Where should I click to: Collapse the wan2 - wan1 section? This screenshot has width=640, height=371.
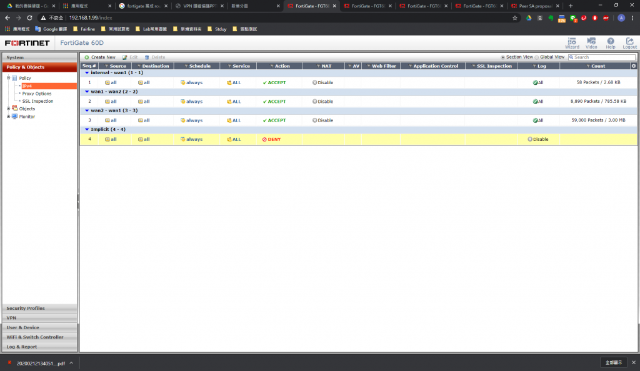point(86,111)
